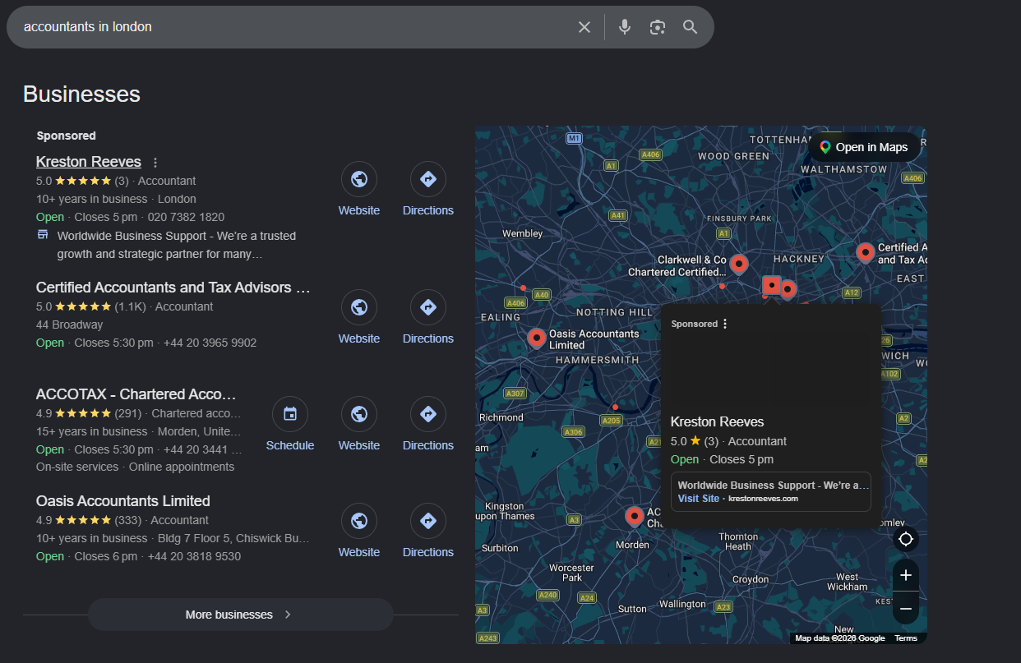Open Kreston Reeves three-dot ad menu
The width and height of the screenshot is (1021, 663).
tap(155, 163)
